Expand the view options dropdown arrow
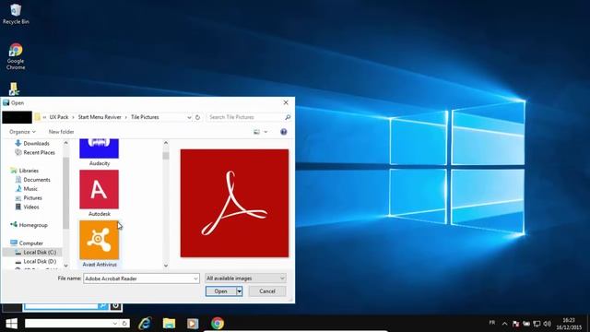The width and height of the screenshot is (590, 332). (x=265, y=132)
